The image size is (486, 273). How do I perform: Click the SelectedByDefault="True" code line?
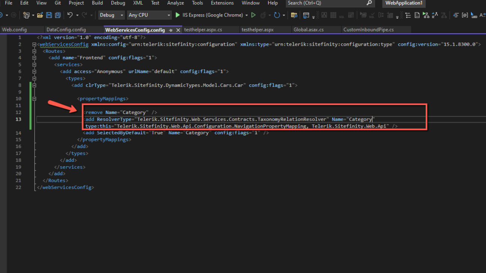(x=176, y=133)
